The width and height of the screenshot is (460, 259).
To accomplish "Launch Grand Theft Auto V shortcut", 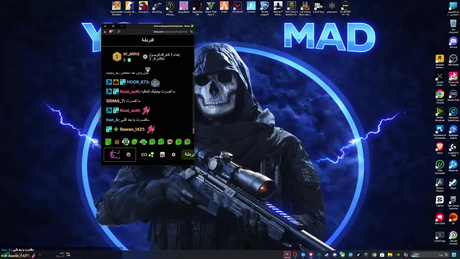I will point(211,9).
